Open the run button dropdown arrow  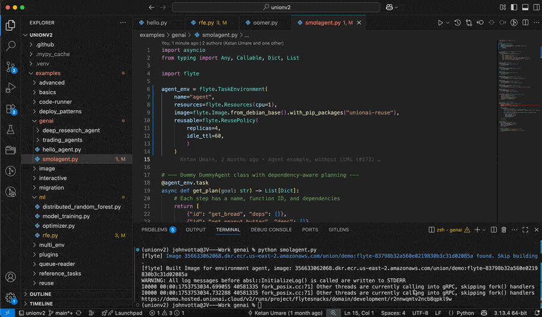448,23
